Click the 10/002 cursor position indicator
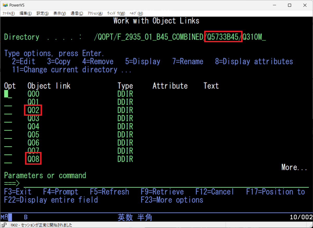The image size is (313, 228). click(x=301, y=217)
